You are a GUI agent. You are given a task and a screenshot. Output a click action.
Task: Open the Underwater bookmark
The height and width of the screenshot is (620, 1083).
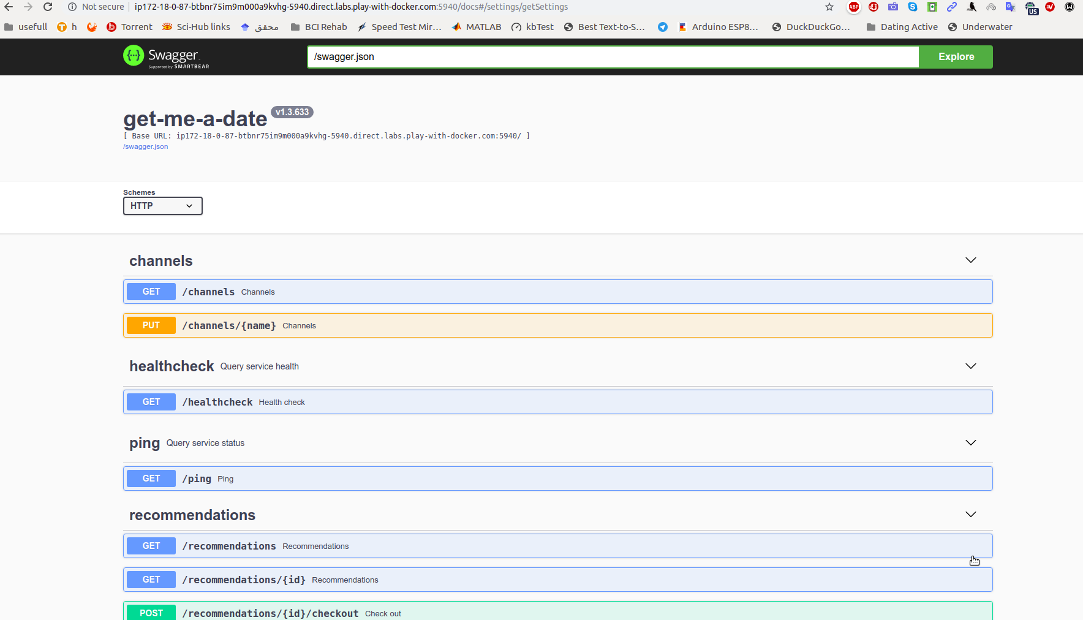tap(980, 27)
